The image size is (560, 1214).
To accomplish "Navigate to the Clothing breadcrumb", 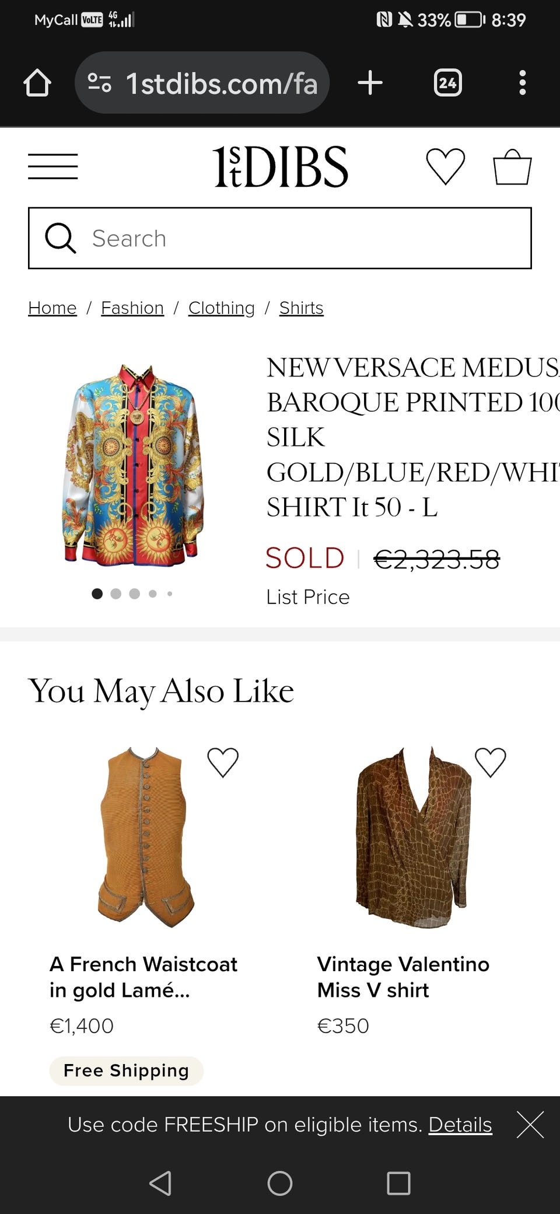I will pyautogui.click(x=221, y=308).
